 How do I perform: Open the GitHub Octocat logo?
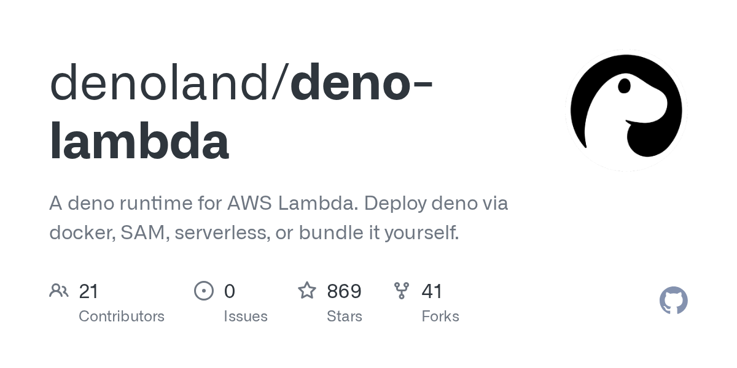(674, 301)
